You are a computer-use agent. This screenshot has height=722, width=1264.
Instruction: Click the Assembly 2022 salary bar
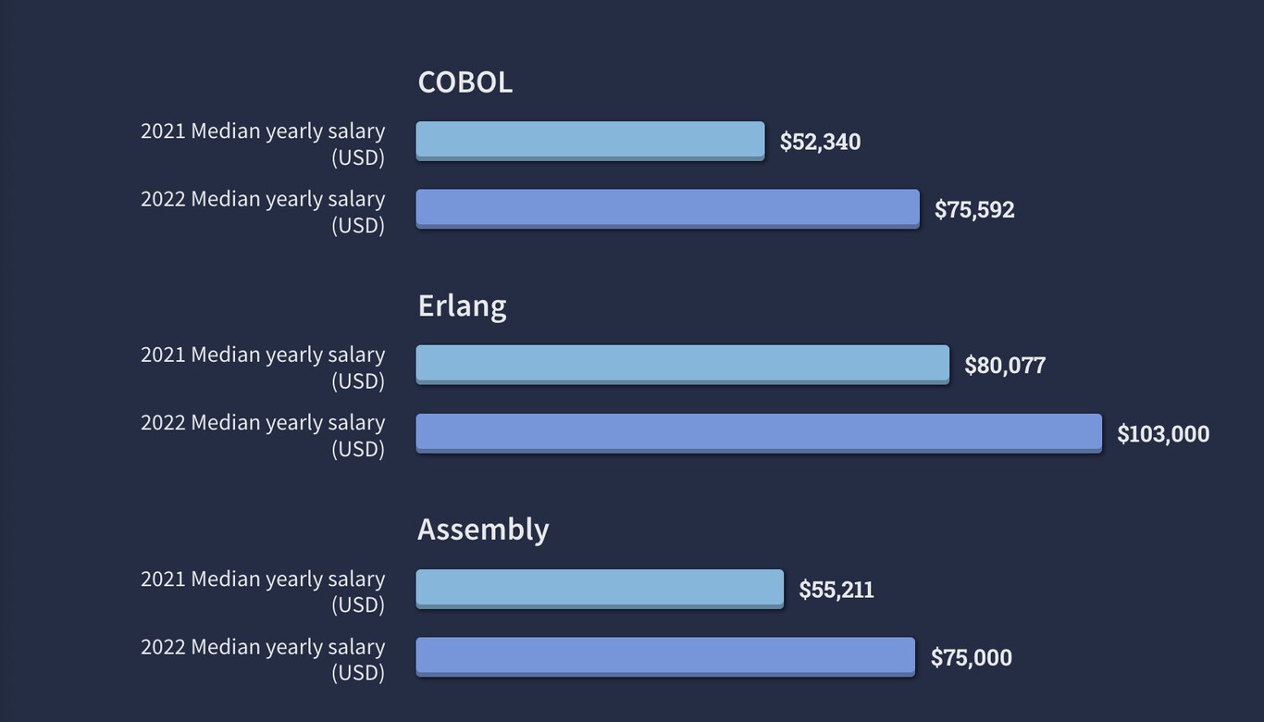point(665,657)
